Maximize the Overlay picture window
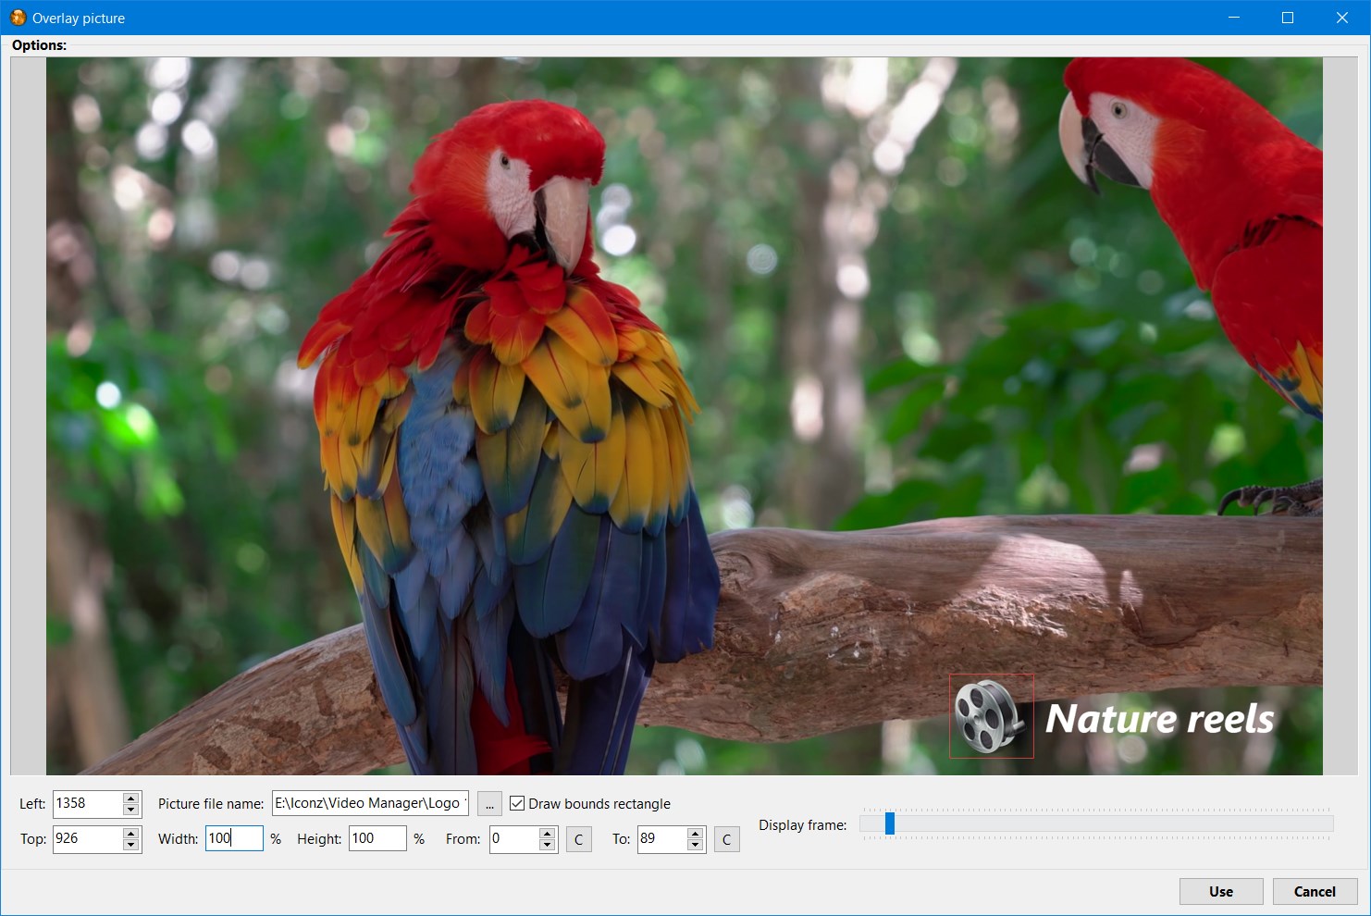The height and width of the screenshot is (916, 1371). tap(1287, 18)
